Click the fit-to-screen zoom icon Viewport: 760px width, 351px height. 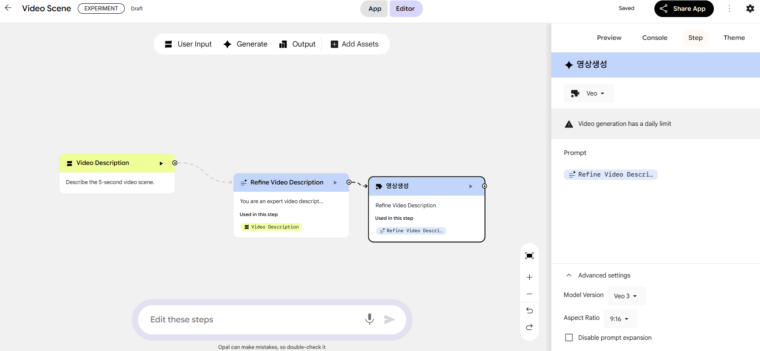coord(529,256)
